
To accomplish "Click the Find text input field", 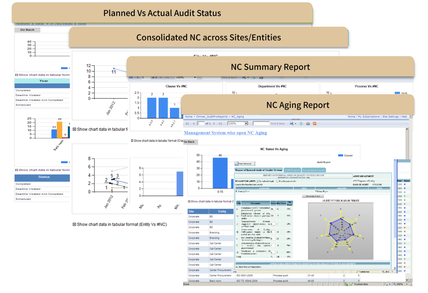I will coord(261,123).
